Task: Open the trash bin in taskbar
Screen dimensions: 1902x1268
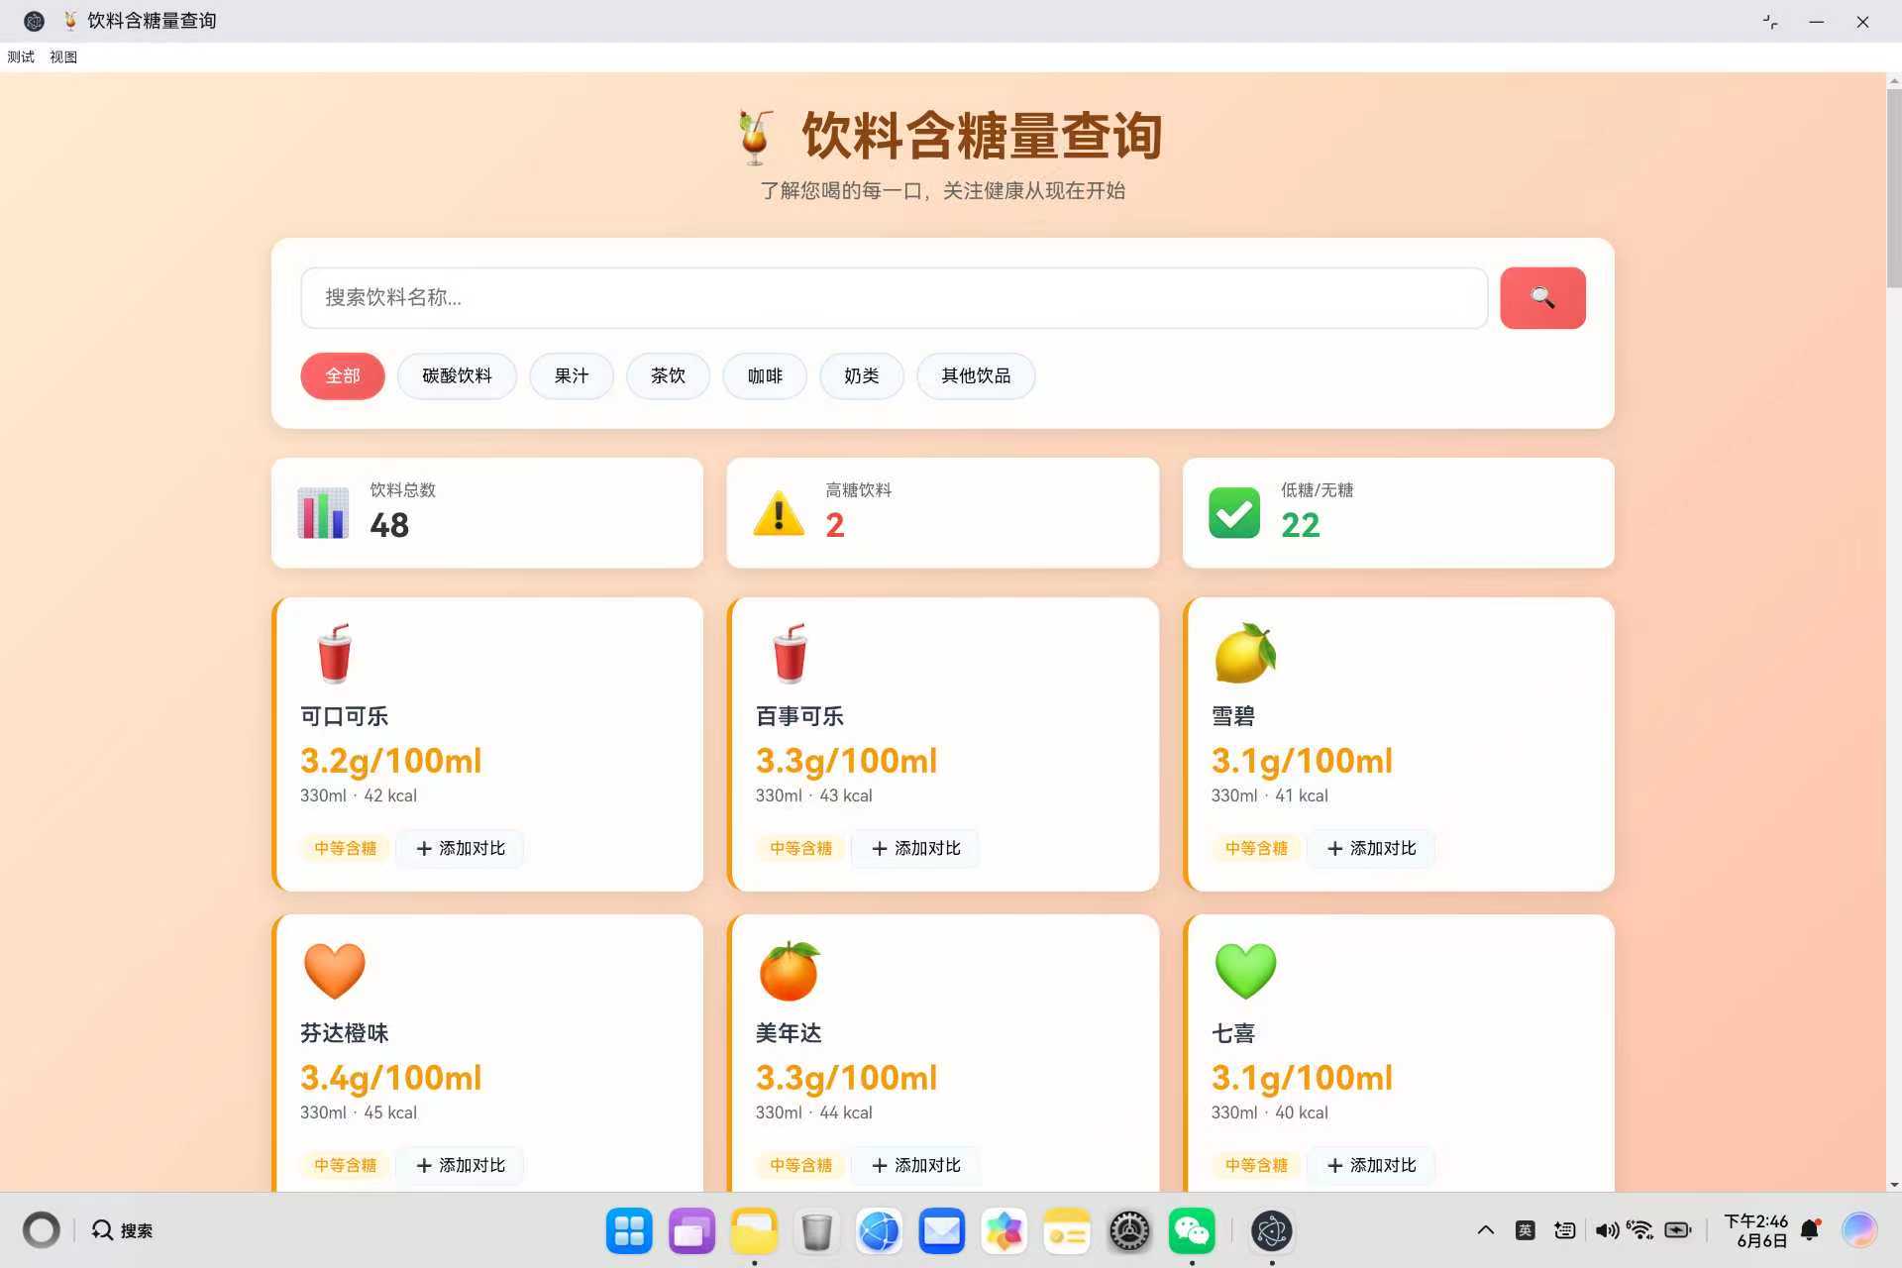Action: point(816,1231)
